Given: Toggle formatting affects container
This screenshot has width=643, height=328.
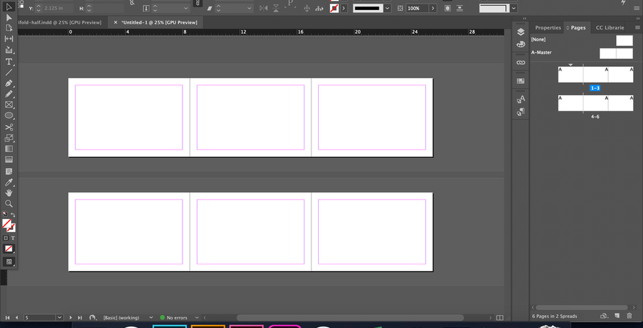Looking at the screenshot, I should click(6, 237).
